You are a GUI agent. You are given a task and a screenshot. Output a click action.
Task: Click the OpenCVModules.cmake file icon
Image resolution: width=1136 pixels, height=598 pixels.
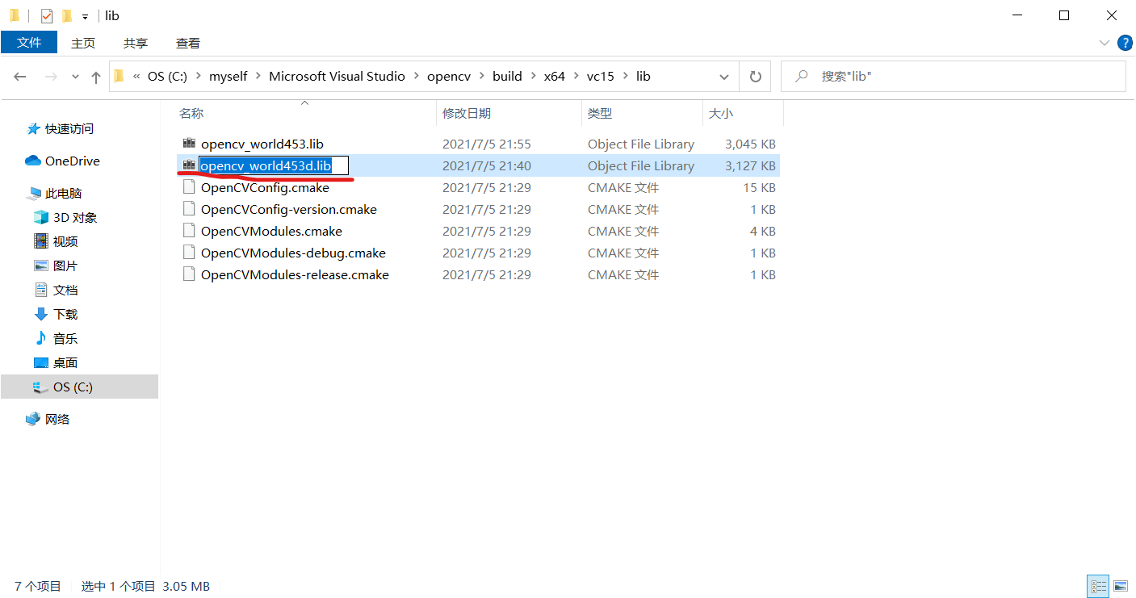click(189, 231)
